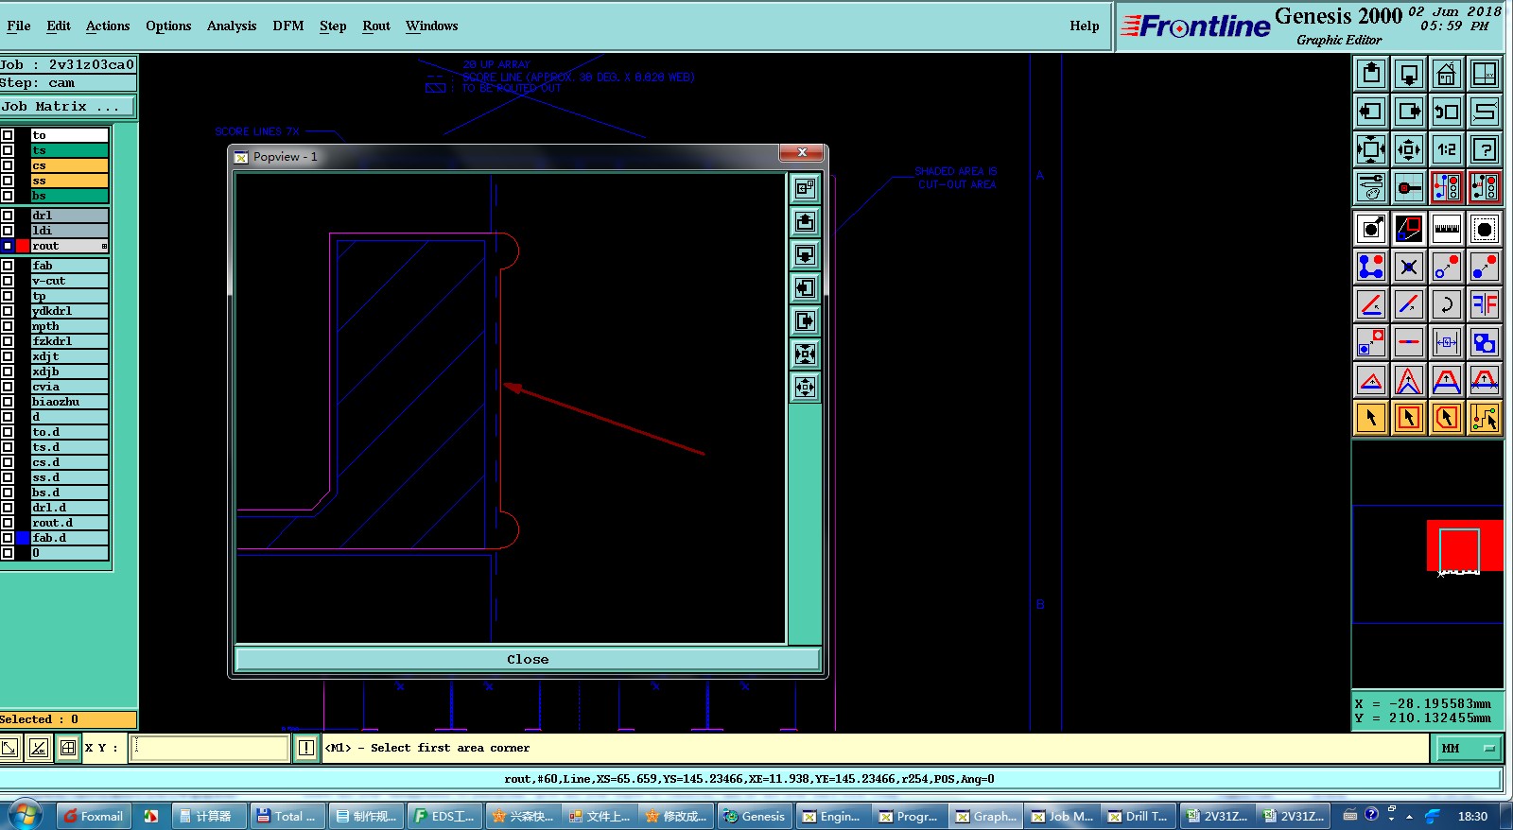Toggle display checkbox for layer 'rout'
Image resolution: width=1513 pixels, height=830 pixels.
[8, 246]
